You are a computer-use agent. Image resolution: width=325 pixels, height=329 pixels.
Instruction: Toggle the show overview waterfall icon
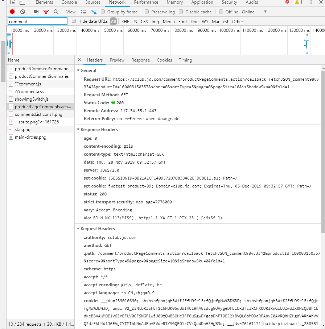(x=94, y=12)
